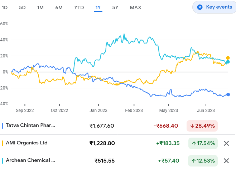Screen dimensions: 236x169
Task: Click the blue Tatva Chintan color marker
Action: [3, 126]
